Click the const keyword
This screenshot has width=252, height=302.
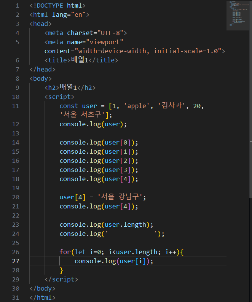(69, 106)
